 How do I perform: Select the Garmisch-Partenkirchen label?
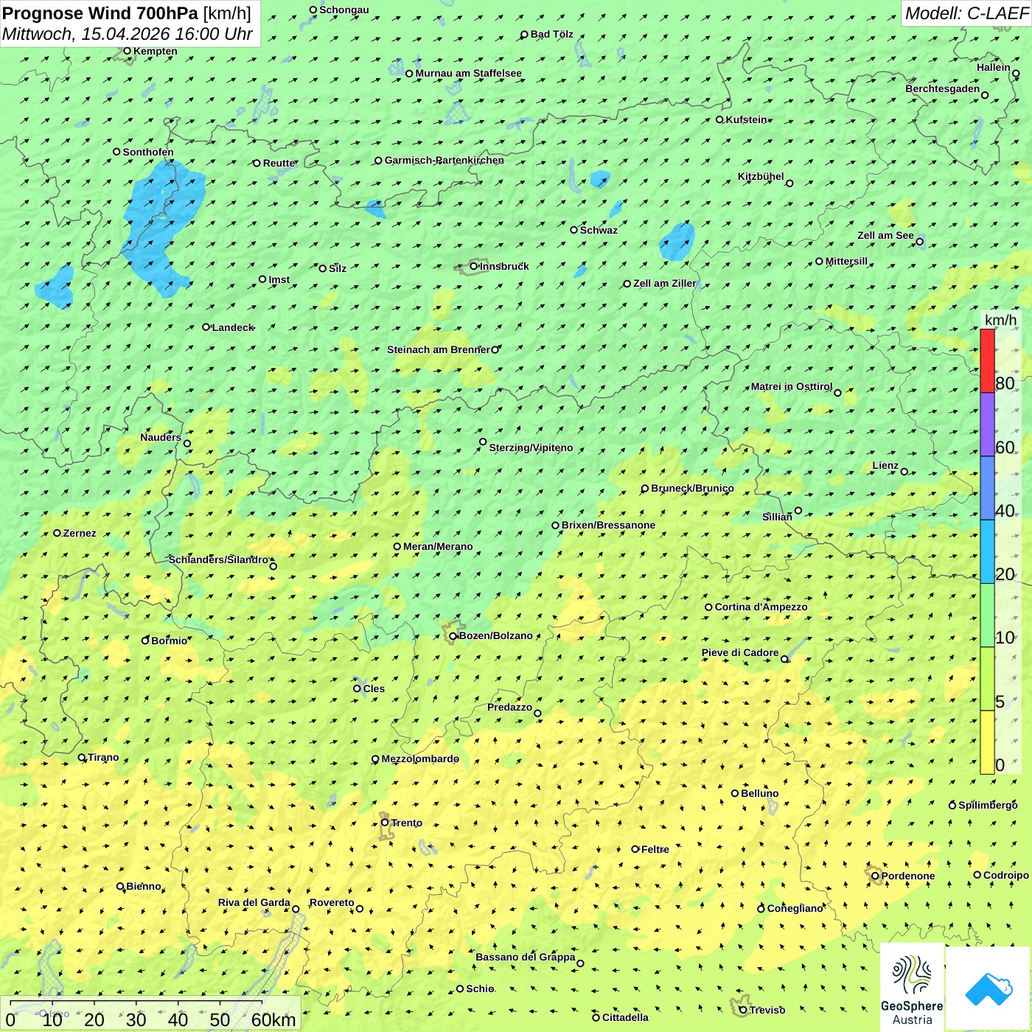tap(444, 160)
